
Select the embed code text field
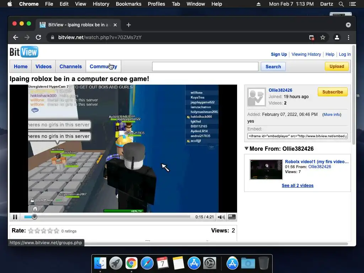click(x=298, y=136)
